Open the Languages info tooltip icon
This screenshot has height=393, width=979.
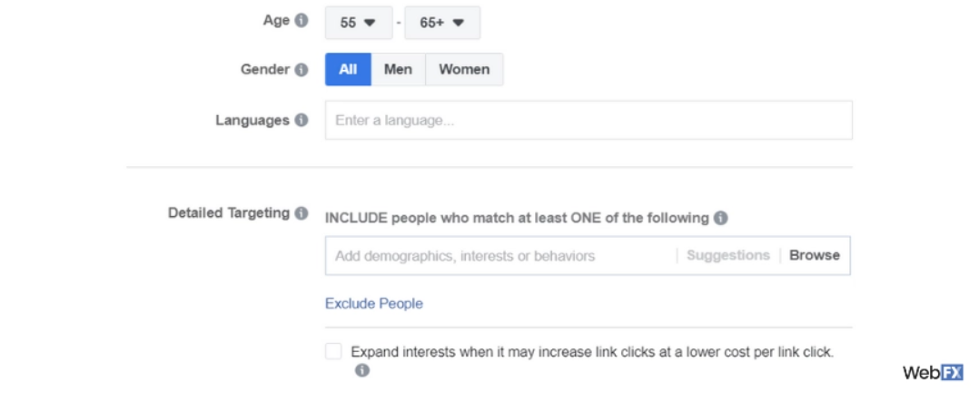(x=302, y=120)
